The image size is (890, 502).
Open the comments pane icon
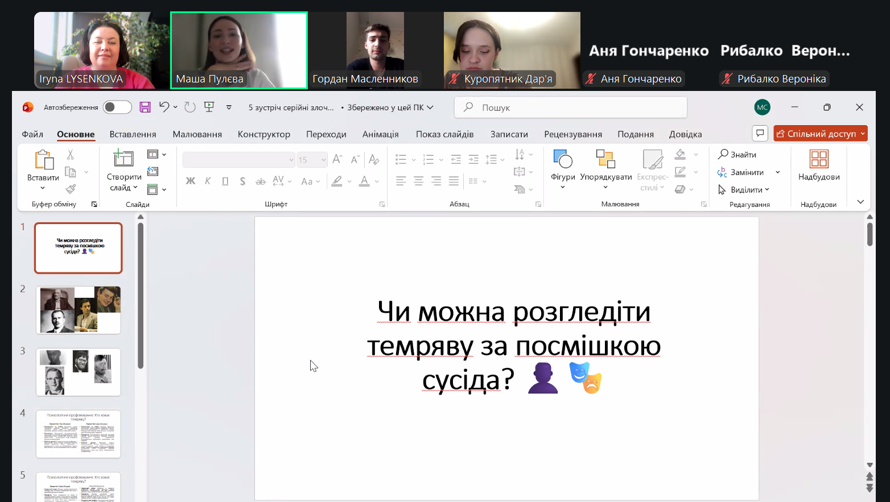click(x=760, y=134)
